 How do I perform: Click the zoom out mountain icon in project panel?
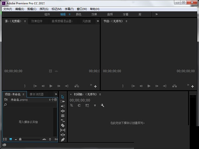click(x=16, y=139)
